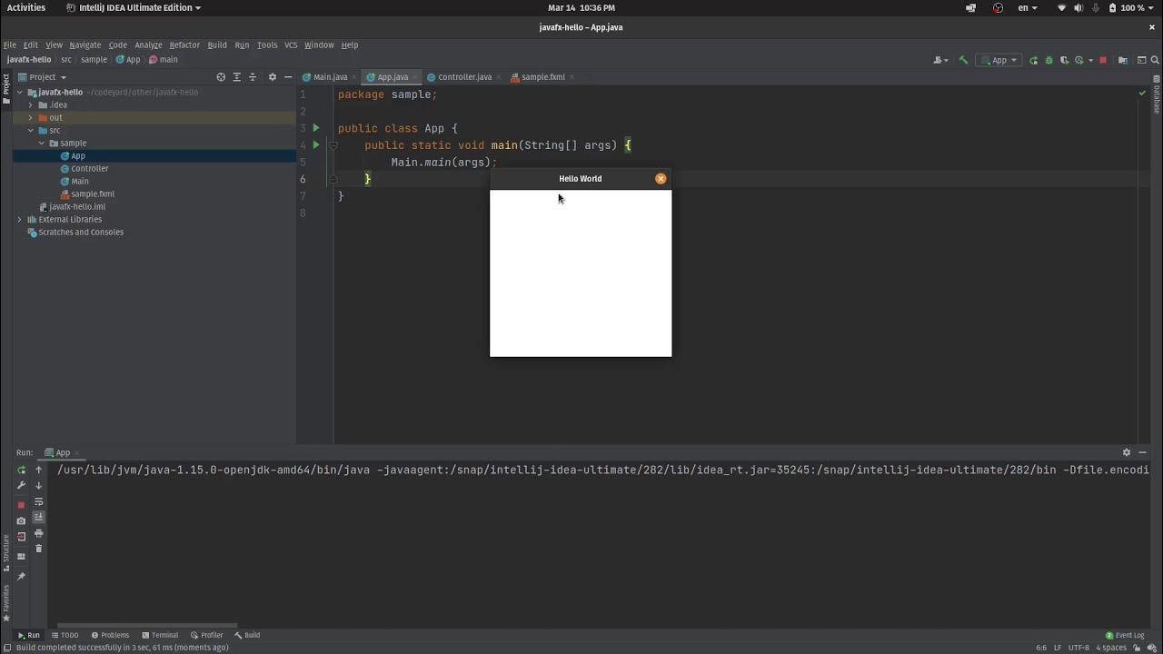Restore layout icon in Run panel
The image size is (1163, 654).
tap(21, 556)
